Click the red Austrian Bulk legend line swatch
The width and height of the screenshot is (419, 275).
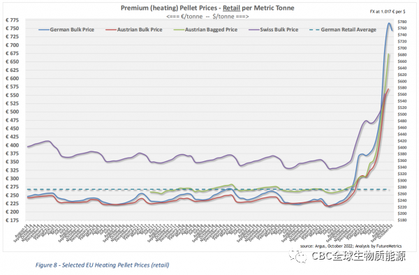pyautogui.click(x=111, y=30)
